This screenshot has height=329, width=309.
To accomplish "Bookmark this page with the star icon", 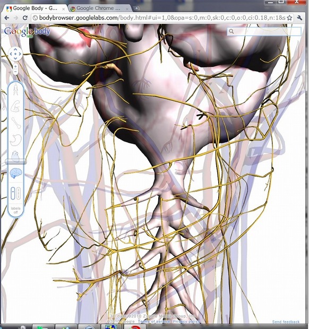I will [x=289, y=18].
